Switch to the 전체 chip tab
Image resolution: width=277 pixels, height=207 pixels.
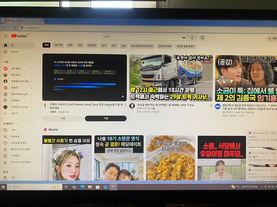click(47, 45)
